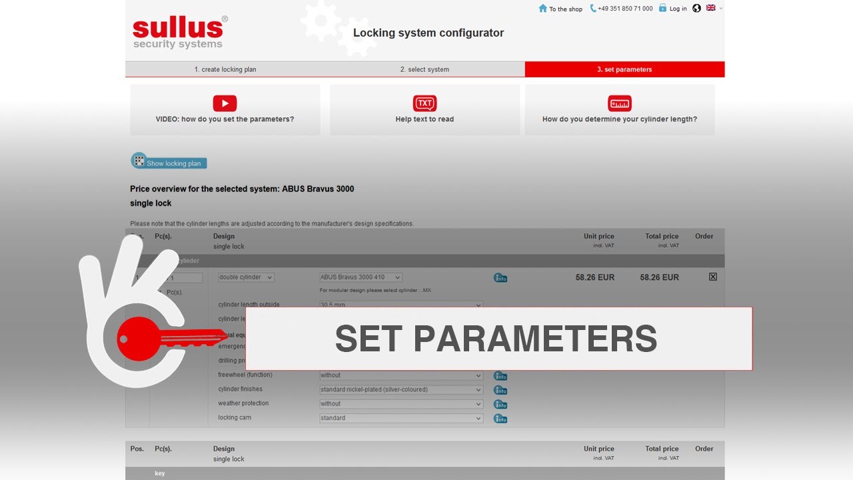Click the Locking system configurator heading
This screenshot has width=853, height=480.
428,33
